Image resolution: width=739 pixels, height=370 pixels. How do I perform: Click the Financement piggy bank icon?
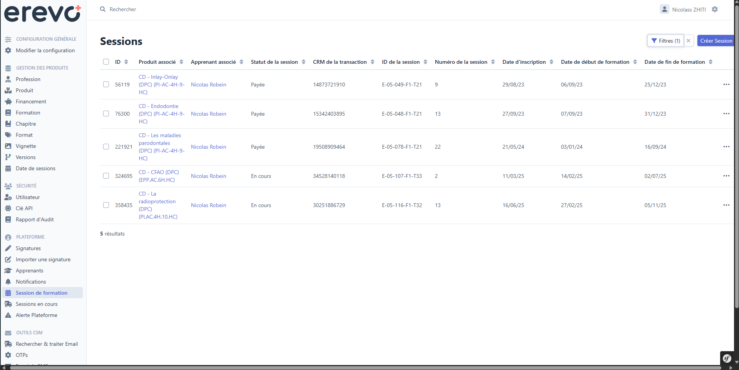(8, 101)
